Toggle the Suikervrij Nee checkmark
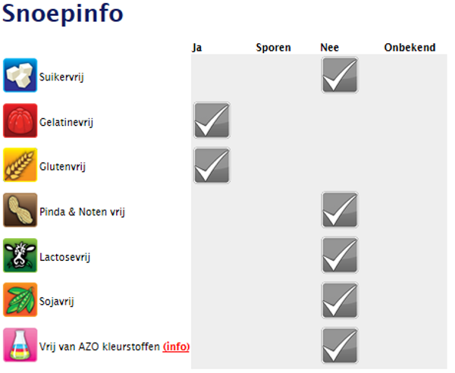 click(x=339, y=75)
